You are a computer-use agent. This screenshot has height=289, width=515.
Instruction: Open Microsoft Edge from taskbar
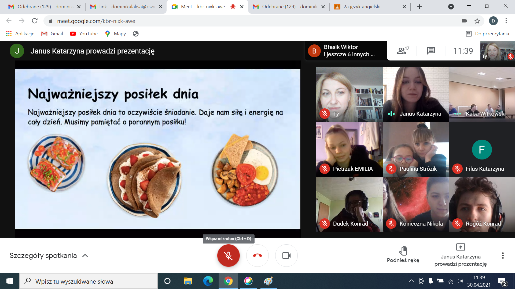coord(208,281)
